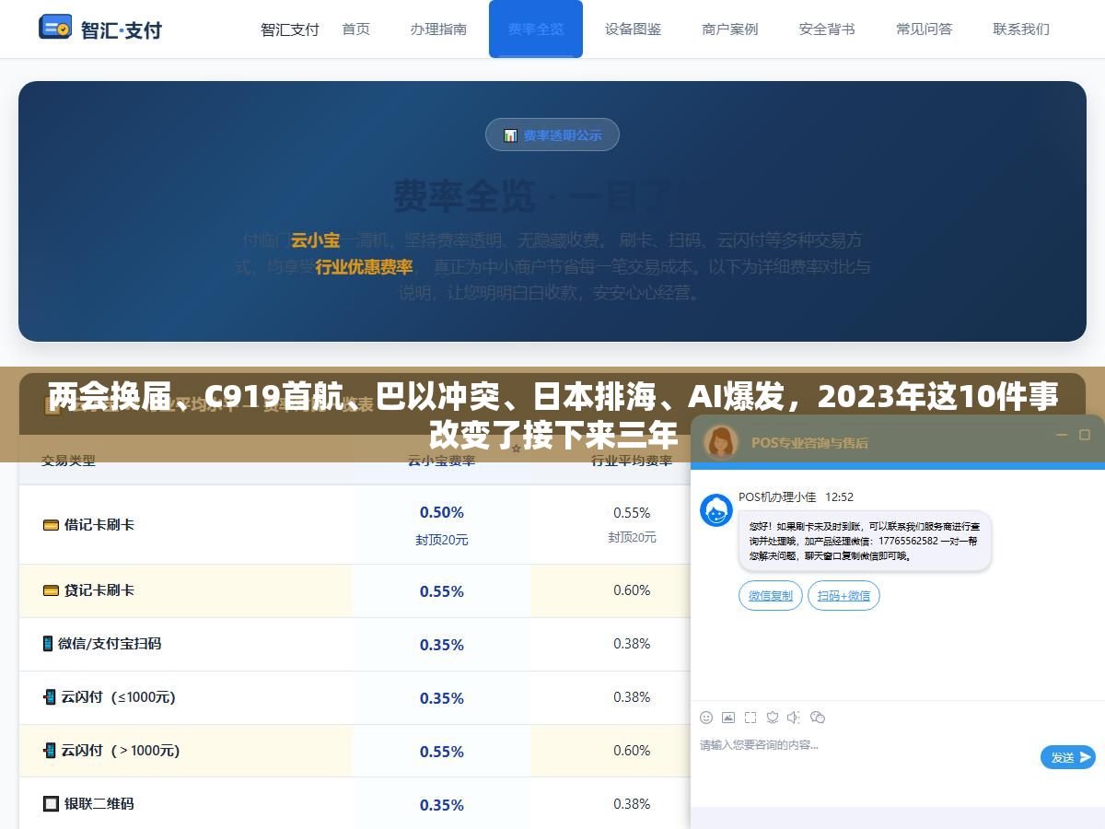Viewport: 1105px width, 829px height.
Task: Click the 云闪付 (≤1000元) row label
Action: click(119, 697)
